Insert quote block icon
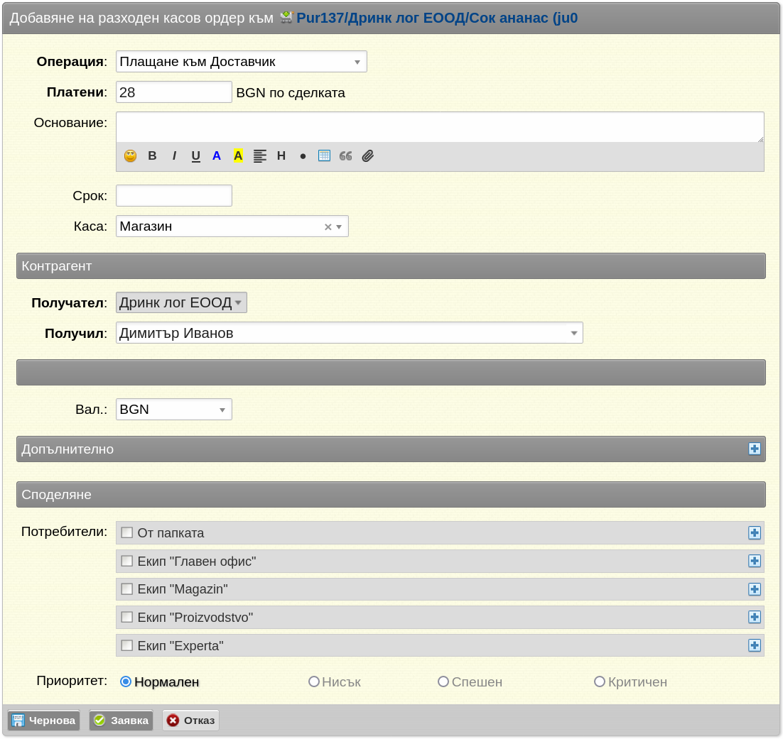Viewport: 783px width, 739px height. [345, 156]
